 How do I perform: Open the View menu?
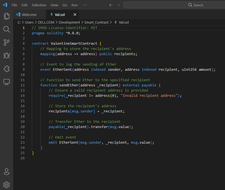click(54, 5)
